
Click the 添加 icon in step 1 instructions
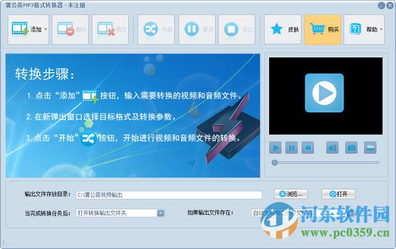pos(90,96)
